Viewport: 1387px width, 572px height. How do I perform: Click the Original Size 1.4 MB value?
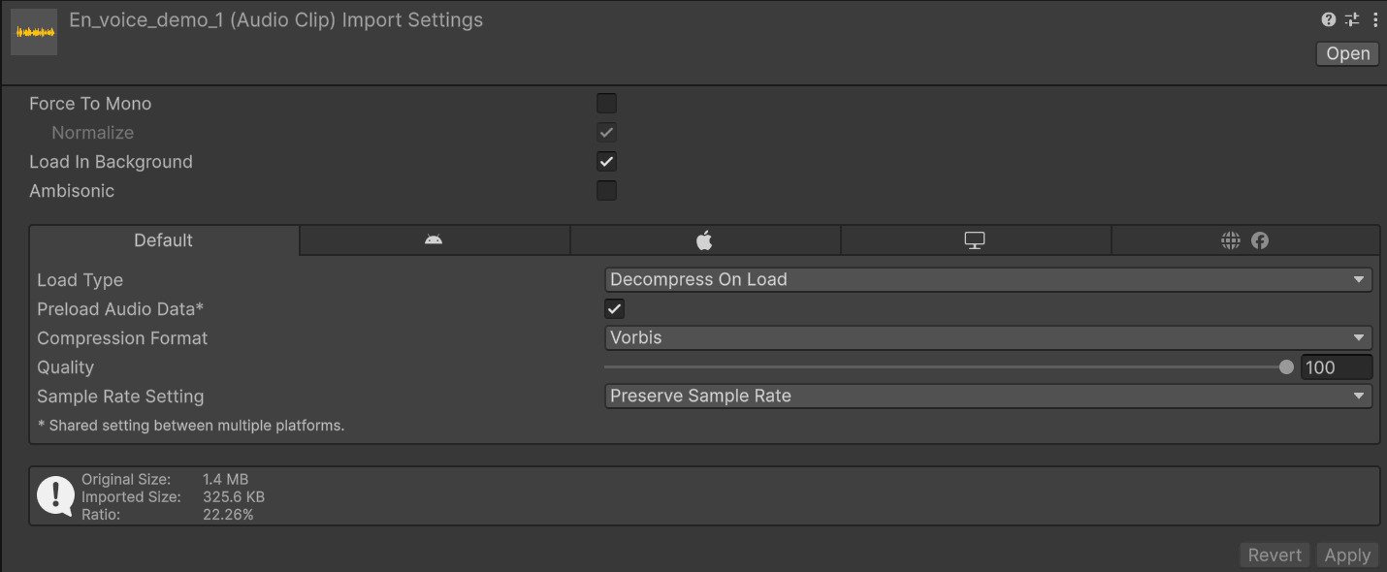click(226, 479)
